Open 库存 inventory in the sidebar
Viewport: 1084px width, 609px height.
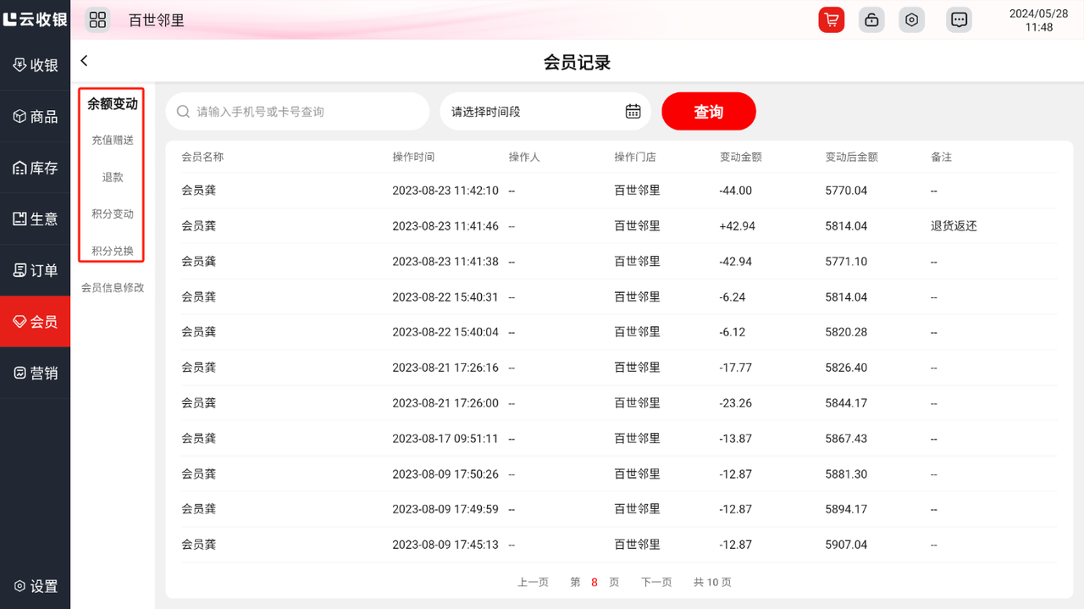pos(36,169)
